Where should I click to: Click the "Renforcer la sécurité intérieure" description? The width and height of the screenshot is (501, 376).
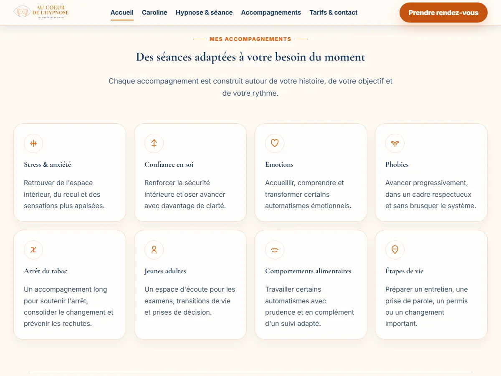[185, 194]
